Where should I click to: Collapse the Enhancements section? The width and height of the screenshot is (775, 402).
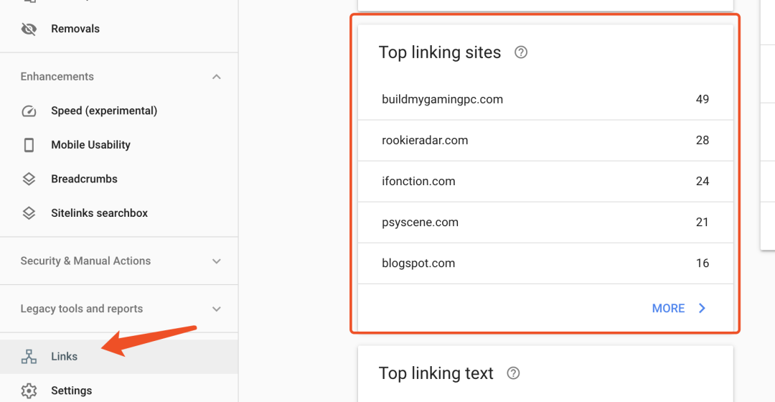tap(217, 77)
